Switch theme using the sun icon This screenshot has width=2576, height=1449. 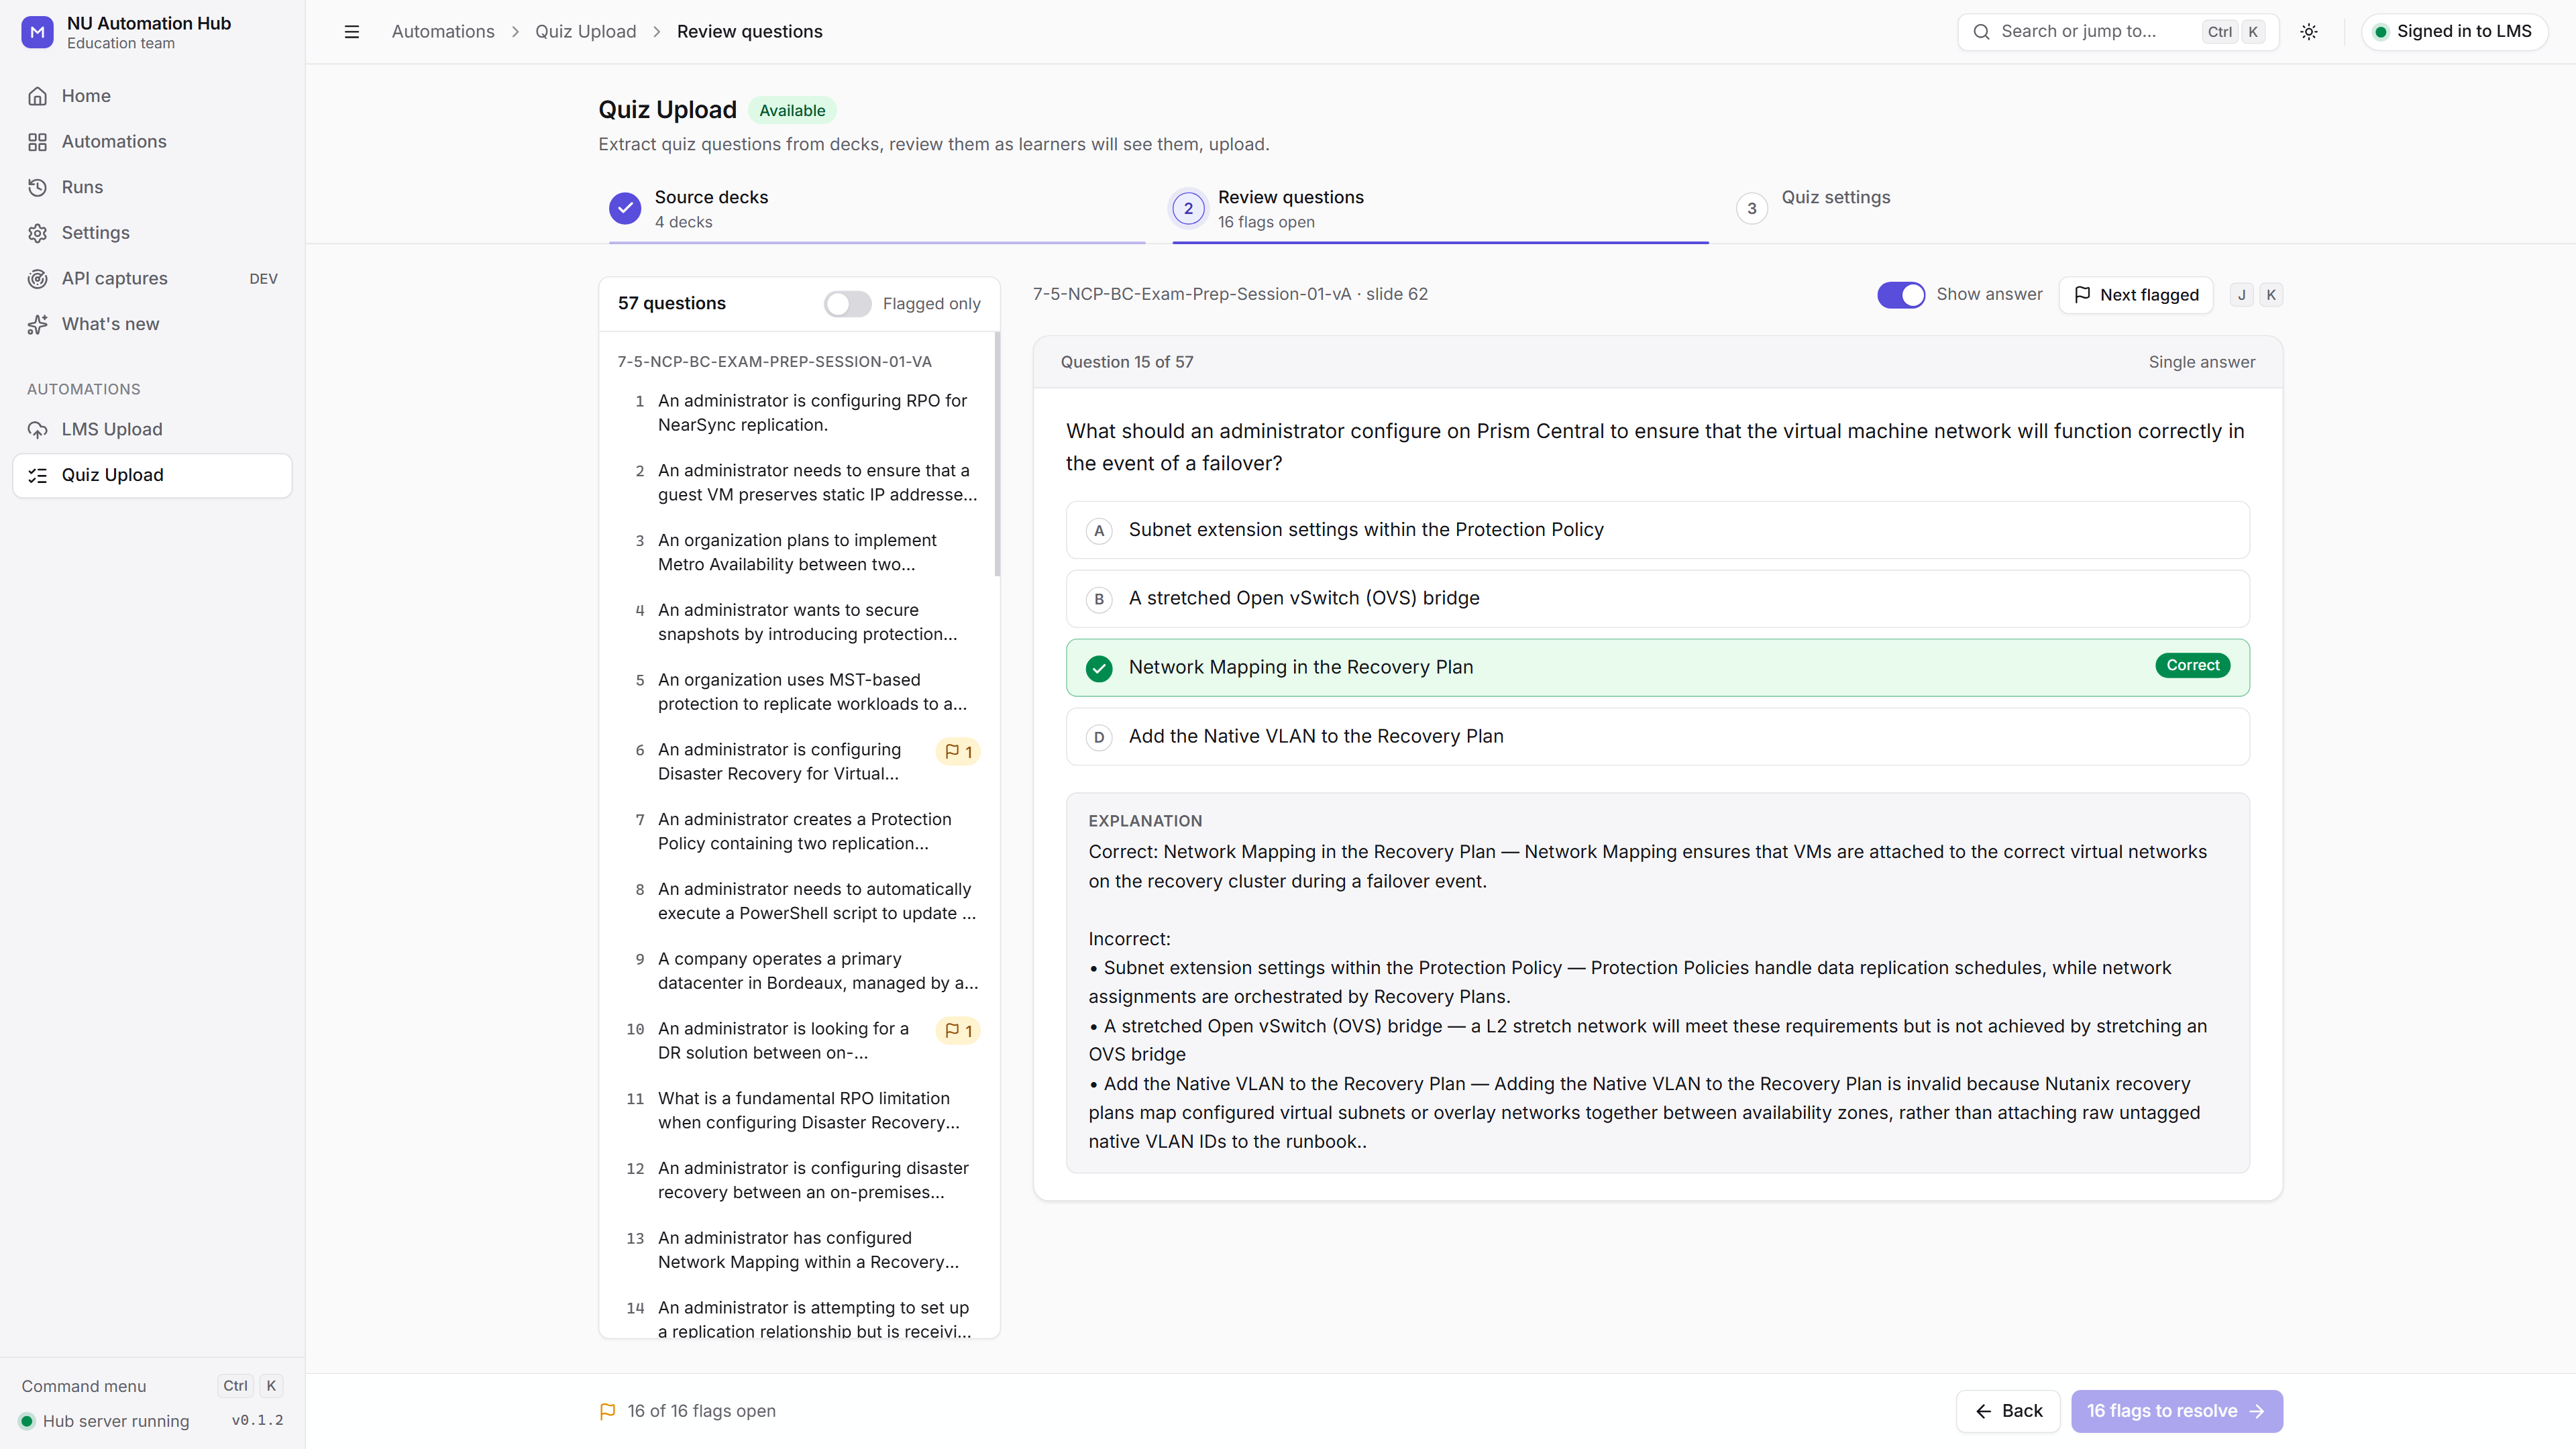tap(2309, 32)
